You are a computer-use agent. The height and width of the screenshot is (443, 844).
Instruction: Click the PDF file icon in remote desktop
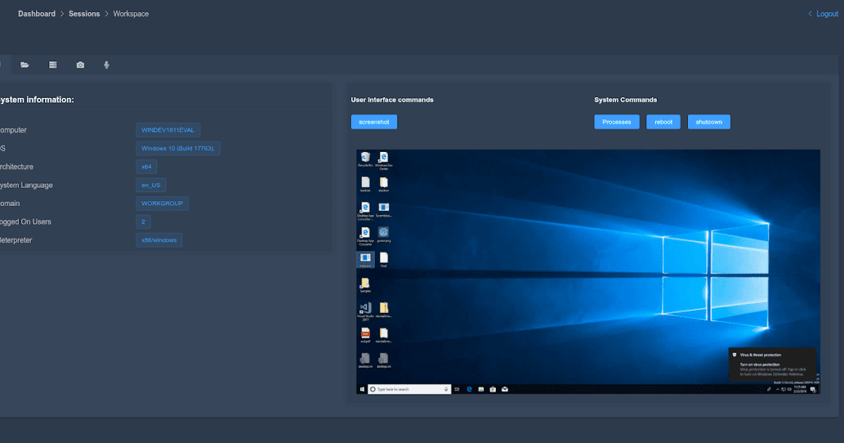[x=365, y=335]
